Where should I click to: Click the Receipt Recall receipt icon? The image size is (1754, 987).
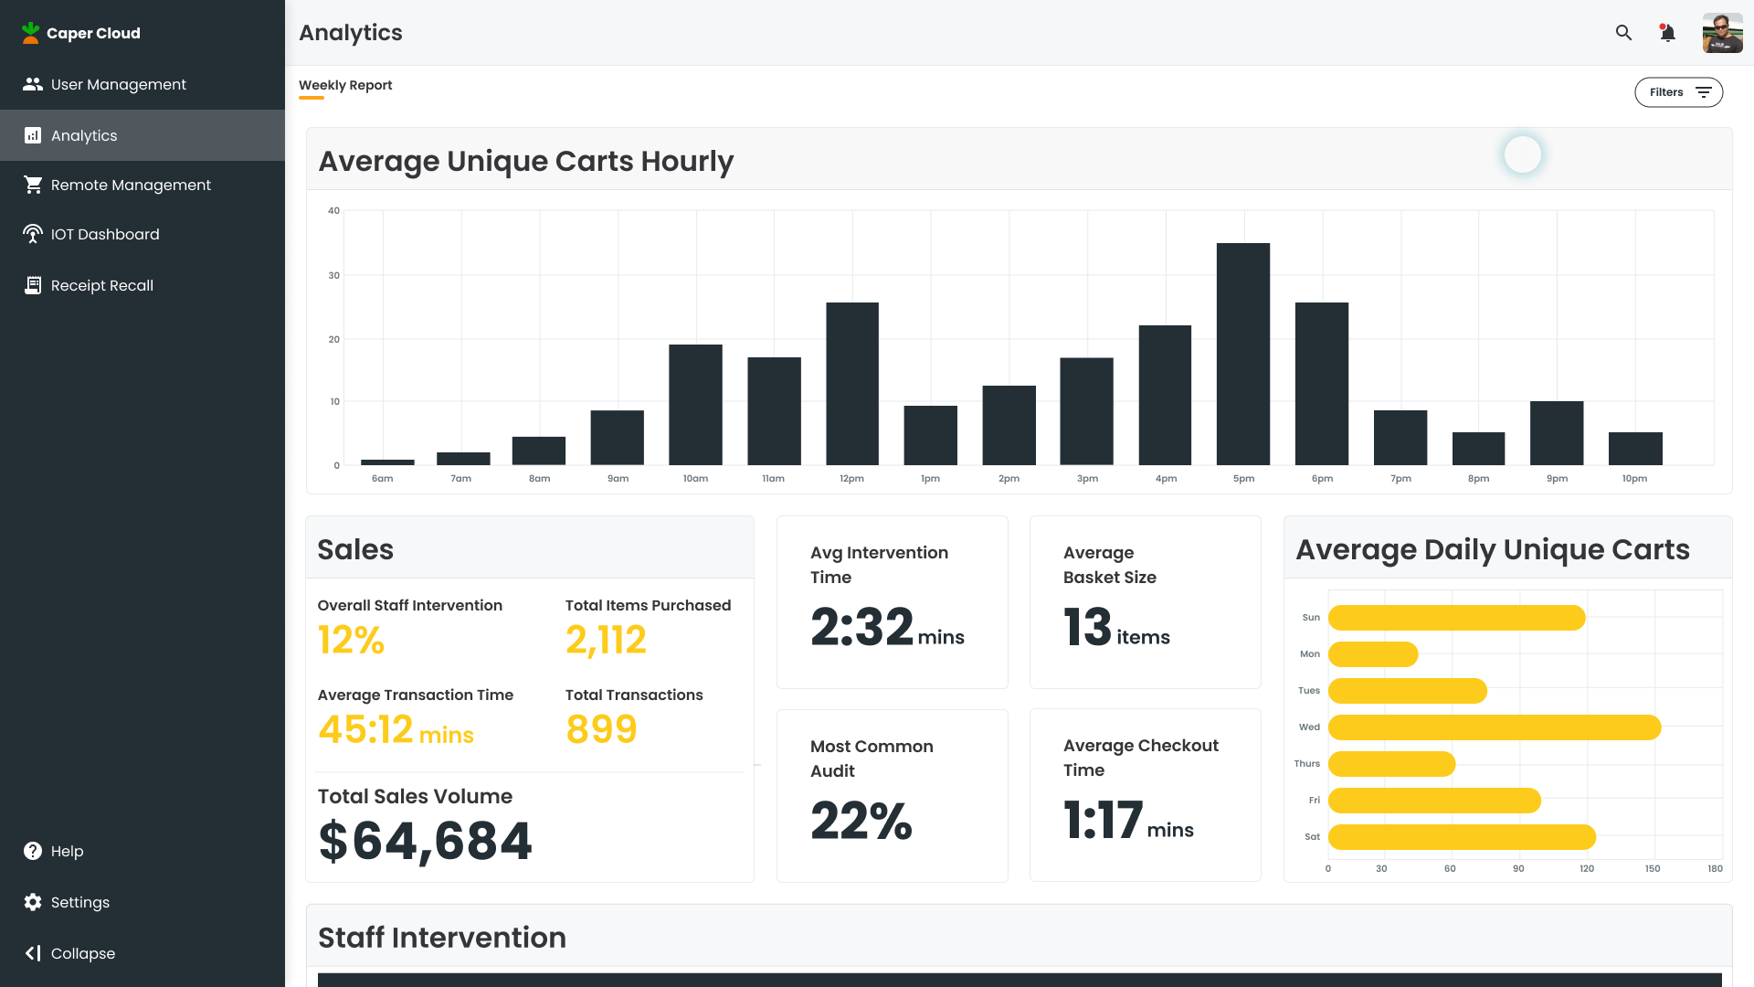click(x=33, y=285)
